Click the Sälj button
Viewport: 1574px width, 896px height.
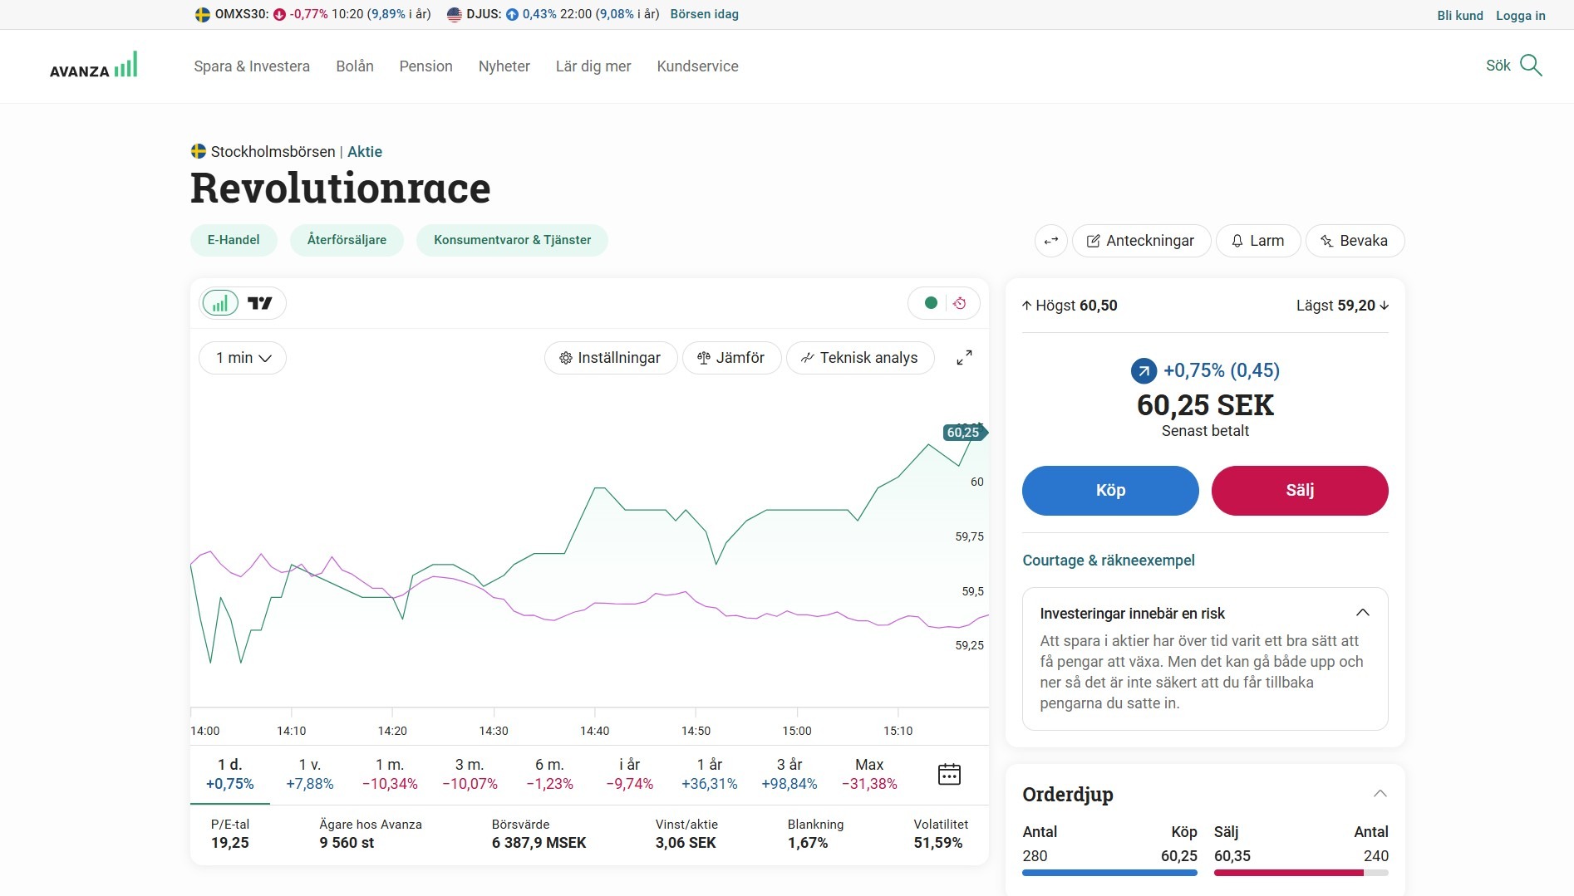(x=1300, y=491)
